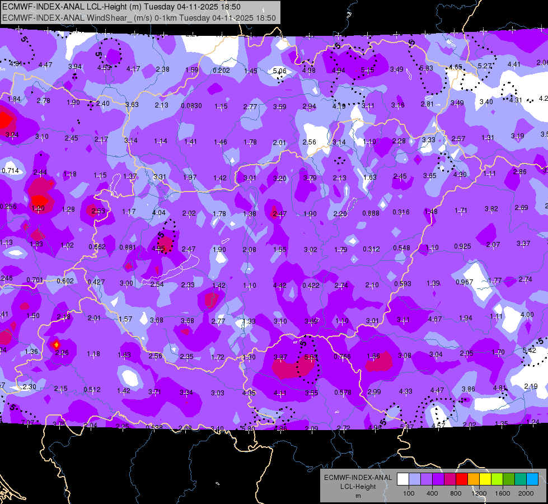Click the wind shear value 0.316

pyautogui.click(x=401, y=212)
